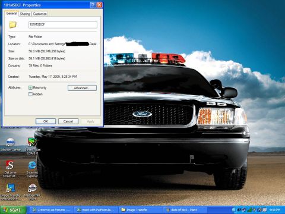Close the 101MSDCF Properties window
285x214 pixels.
[x=99, y=5]
